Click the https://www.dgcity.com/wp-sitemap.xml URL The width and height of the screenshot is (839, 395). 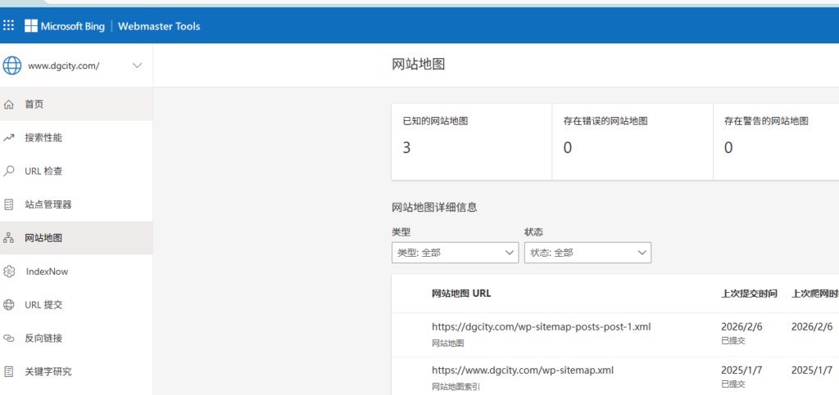coord(523,370)
